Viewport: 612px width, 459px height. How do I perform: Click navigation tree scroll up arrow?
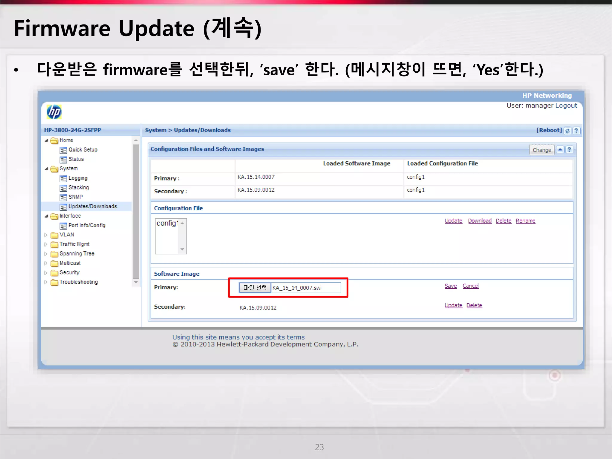tap(136, 140)
